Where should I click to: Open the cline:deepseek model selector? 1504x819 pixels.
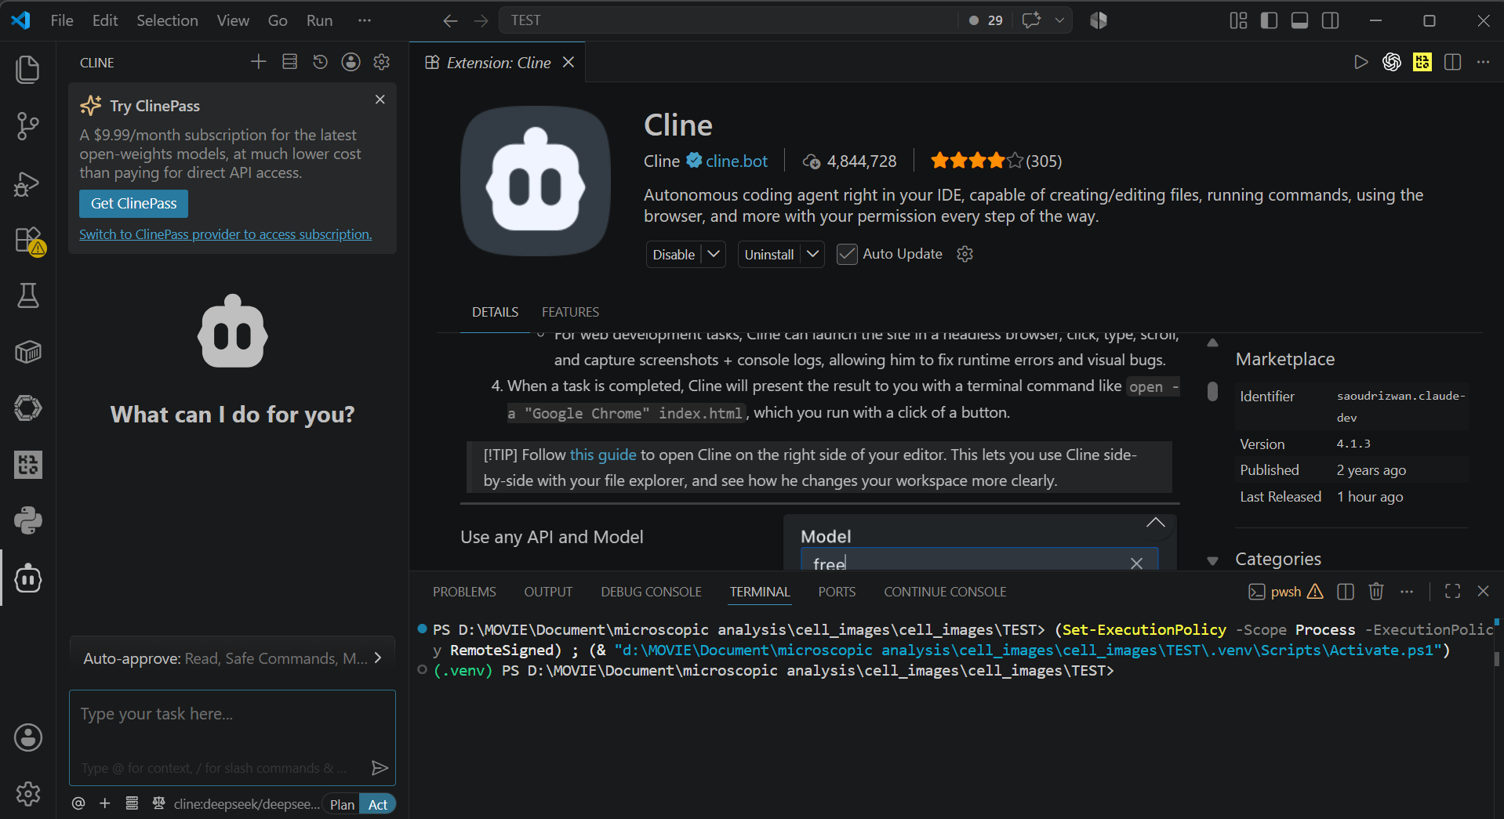pyautogui.click(x=247, y=804)
